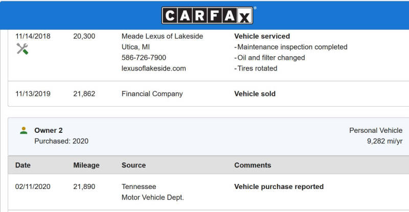Click the Owner 2 heading
The width and height of the screenshot is (409, 212).
(49, 130)
